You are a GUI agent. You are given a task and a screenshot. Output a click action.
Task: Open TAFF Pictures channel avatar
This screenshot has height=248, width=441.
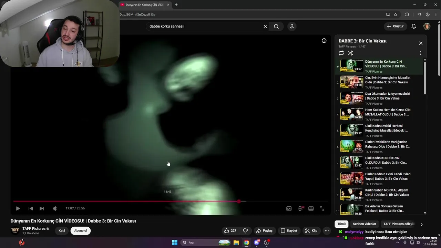point(15,231)
